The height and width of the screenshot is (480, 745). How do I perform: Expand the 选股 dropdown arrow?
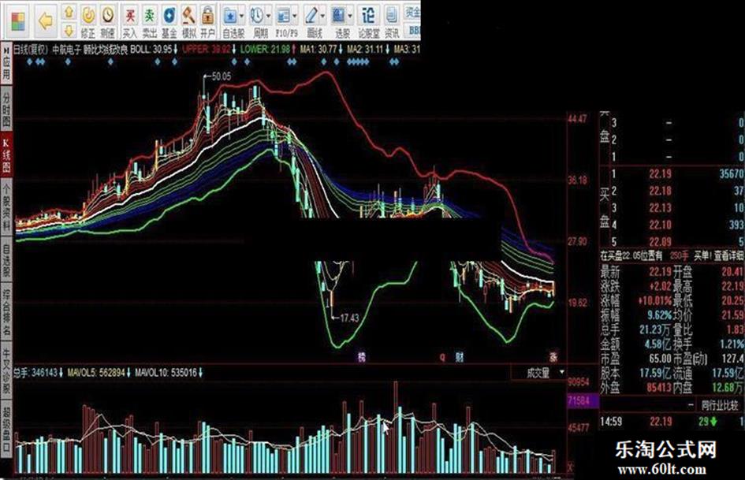[350, 17]
